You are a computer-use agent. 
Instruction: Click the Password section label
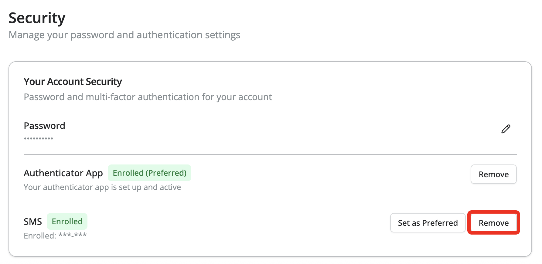(44, 125)
